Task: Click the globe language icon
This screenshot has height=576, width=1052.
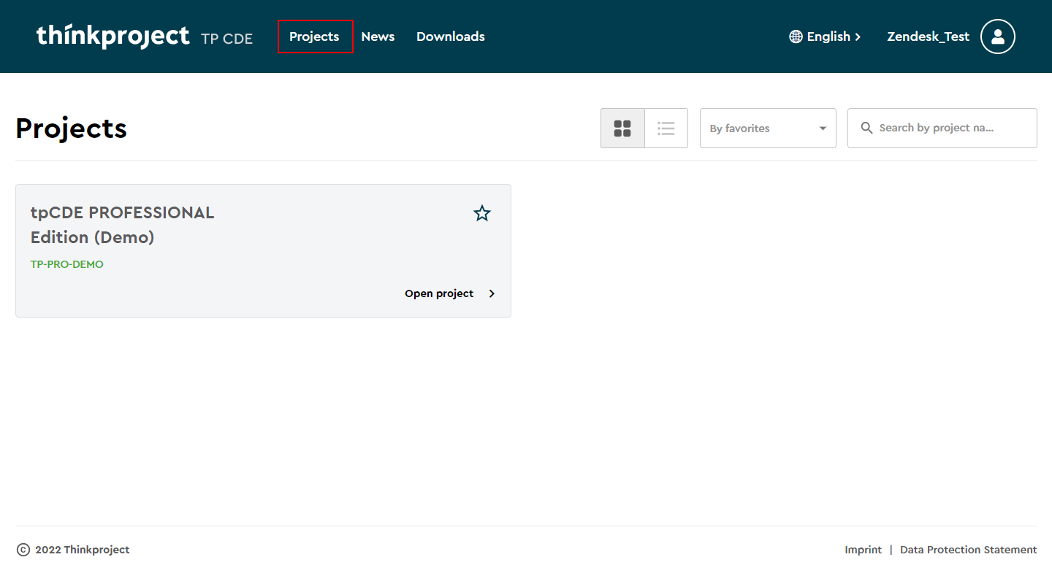Action: tap(796, 37)
